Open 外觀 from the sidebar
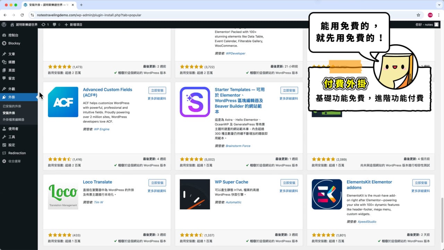 (x=12, y=89)
